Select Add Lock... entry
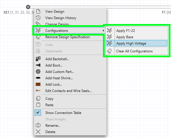The height and width of the screenshot is (138, 171). click(x=70, y=84)
